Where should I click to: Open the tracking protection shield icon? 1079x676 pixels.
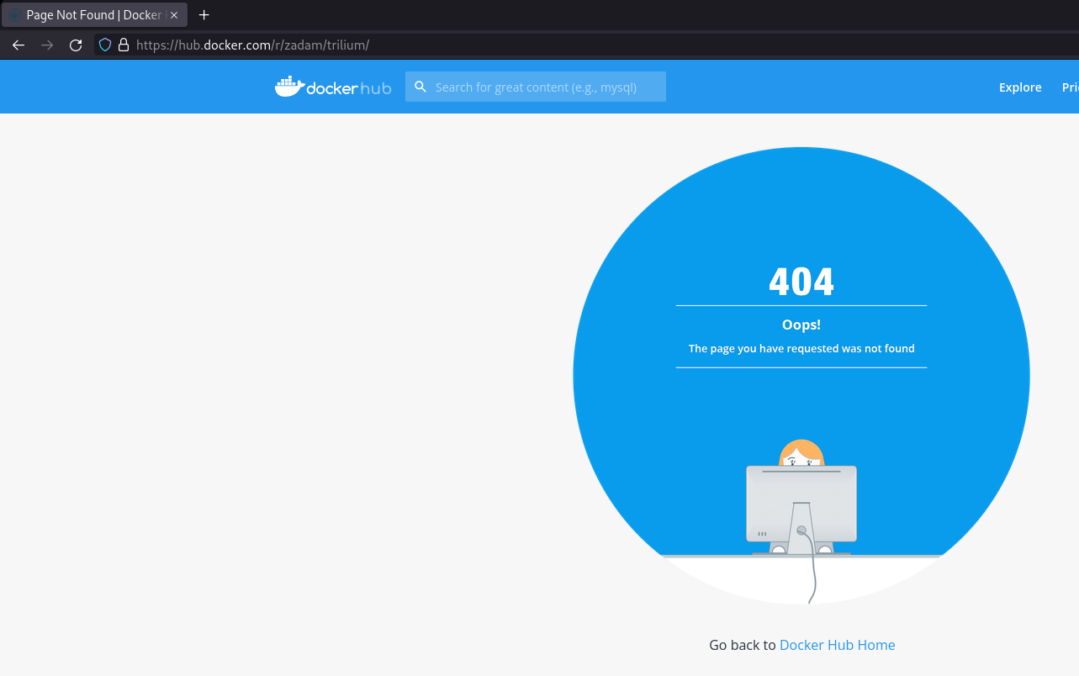(x=104, y=45)
